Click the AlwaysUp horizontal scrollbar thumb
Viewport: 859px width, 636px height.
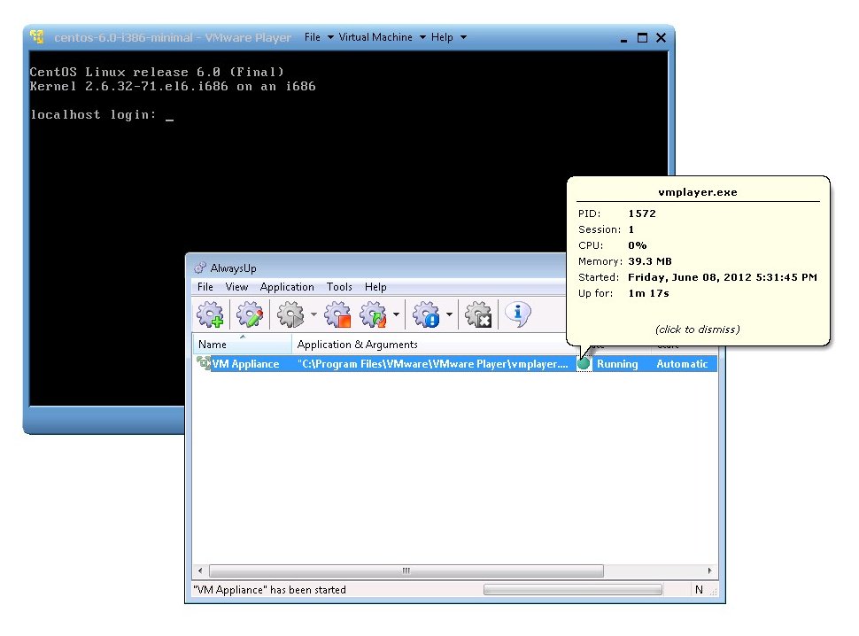406,570
